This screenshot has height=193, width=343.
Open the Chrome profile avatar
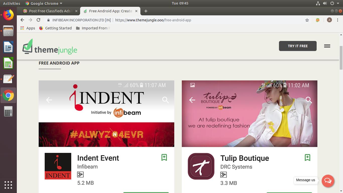click(x=329, y=20)
